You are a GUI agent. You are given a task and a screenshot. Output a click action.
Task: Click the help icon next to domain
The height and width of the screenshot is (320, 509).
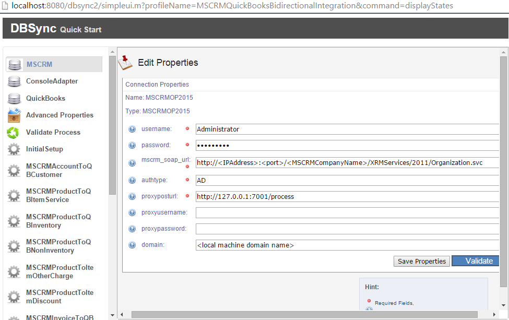(132, 245)
